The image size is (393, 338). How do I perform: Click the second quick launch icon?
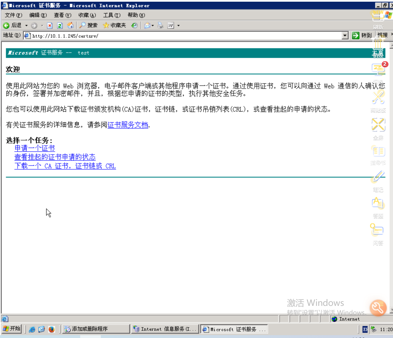click(42, 329)
